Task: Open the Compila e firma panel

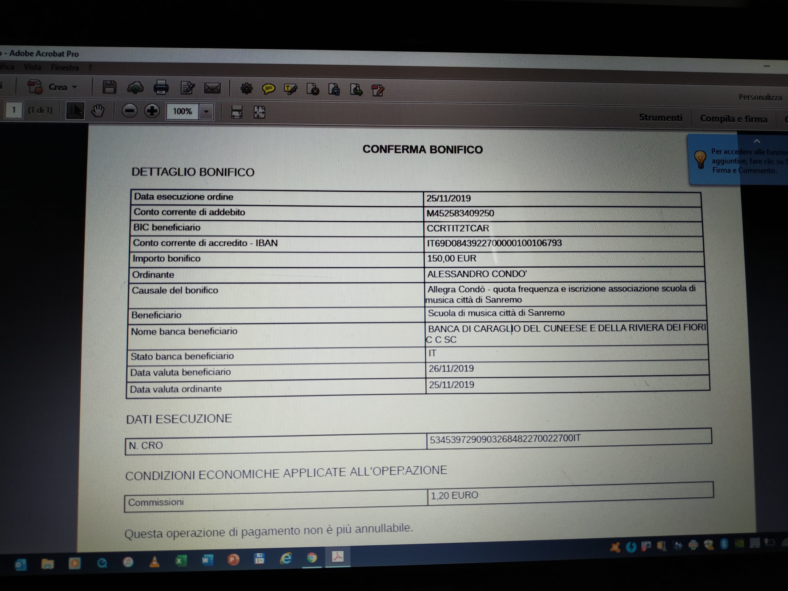Action: coord(734,119)
